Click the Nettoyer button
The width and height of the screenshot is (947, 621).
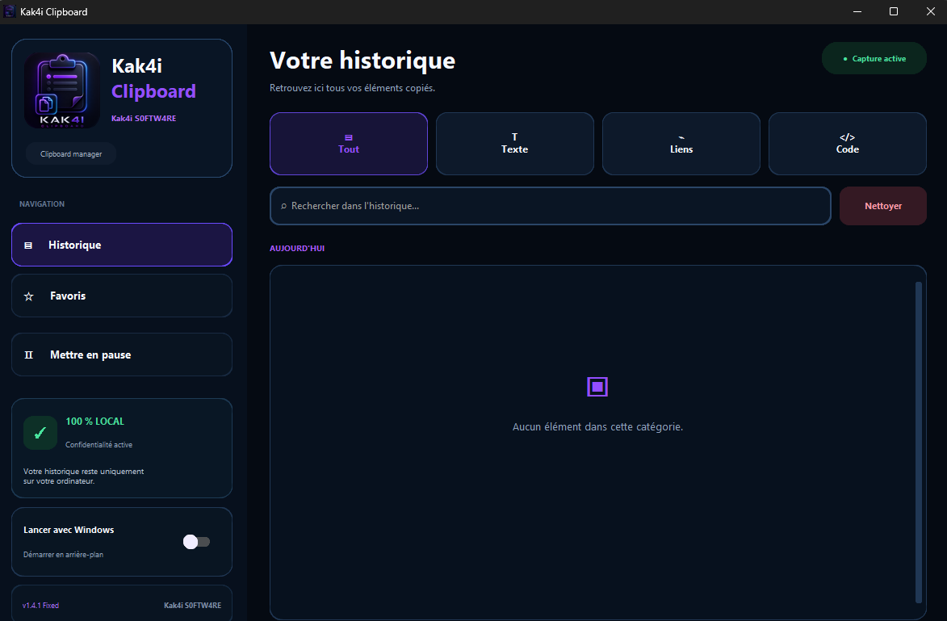(883, 206)
